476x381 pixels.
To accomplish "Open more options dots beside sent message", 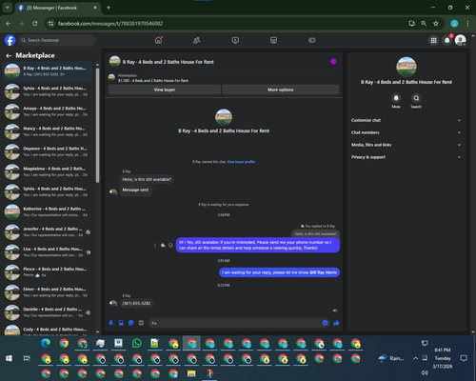I will 155,245.
